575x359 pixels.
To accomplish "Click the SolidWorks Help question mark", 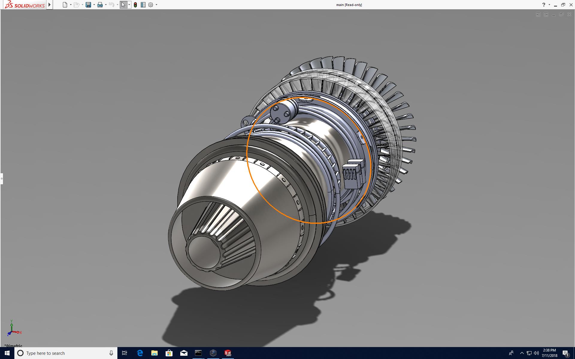I will (544, 5).
